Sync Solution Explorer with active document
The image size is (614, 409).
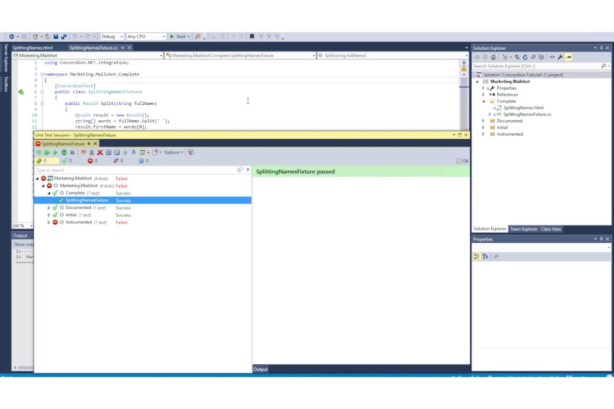tap(517, 57)
